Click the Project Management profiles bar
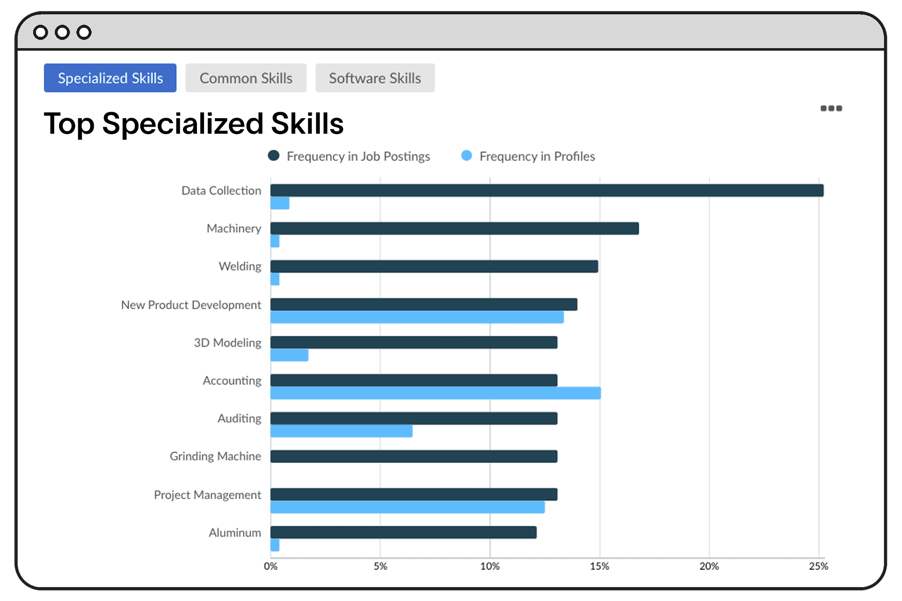The width and height of the screenshot is (902, 601). pos(408,507)
